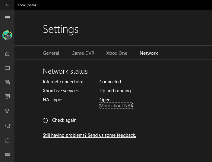The height and width of the screenshot is (162, 212).
Task: Switch to the Xbox One tab
Action: click(117, 53)
